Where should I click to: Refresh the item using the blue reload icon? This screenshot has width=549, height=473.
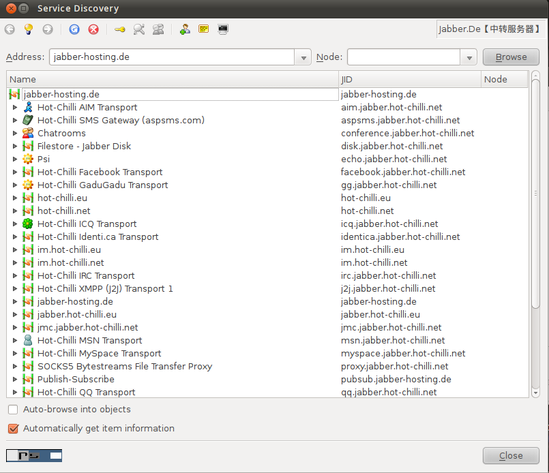(x=74, y=29)
